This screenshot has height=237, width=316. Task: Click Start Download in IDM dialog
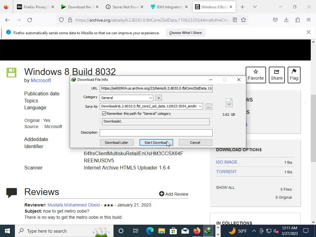tap(156, 143)
